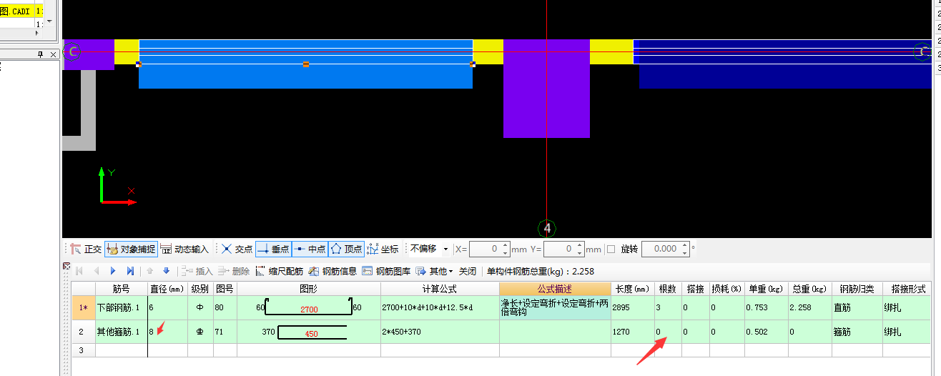Open 钢筋信息 rebar info

[x=332, y=271]
